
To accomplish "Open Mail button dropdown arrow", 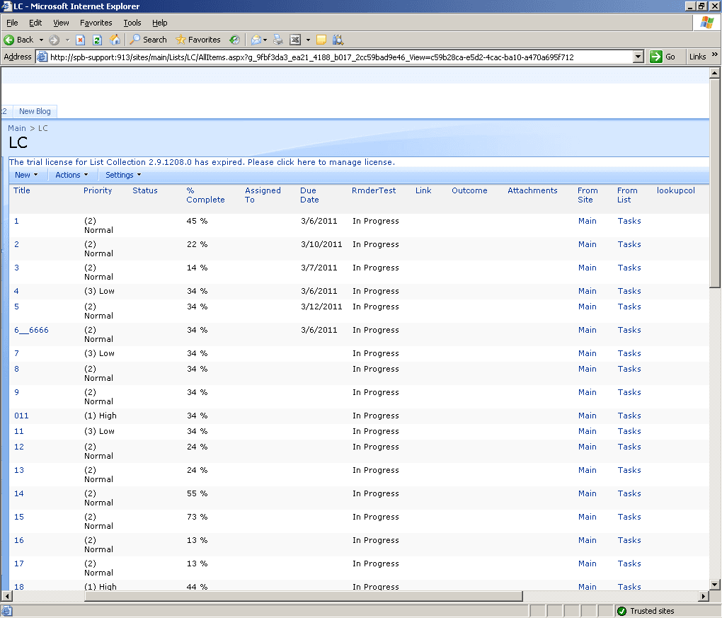I will [x=265, y=40].
